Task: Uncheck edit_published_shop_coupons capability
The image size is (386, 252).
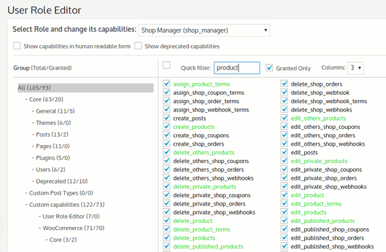Action: (x=284, y=229)
